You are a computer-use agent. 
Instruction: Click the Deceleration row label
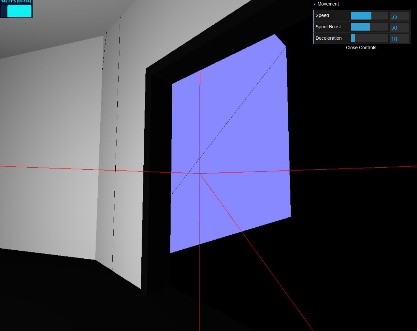[329, 38]
